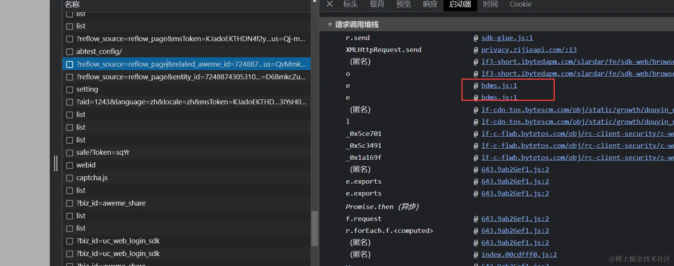Screen dimensions: 674x266
Task: Click the file icon beside webid
Action: 69,166
